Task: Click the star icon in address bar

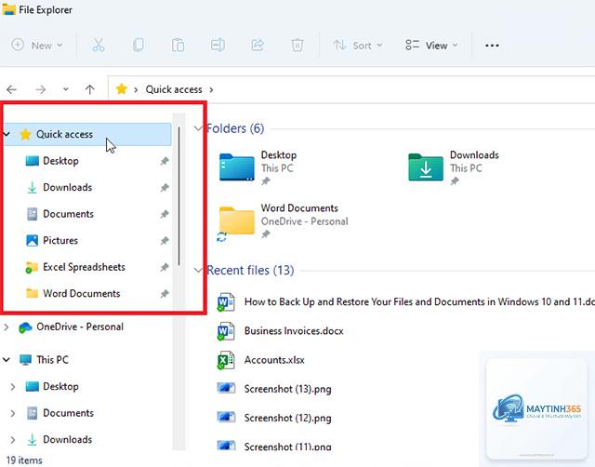Action: click(122, 89)
